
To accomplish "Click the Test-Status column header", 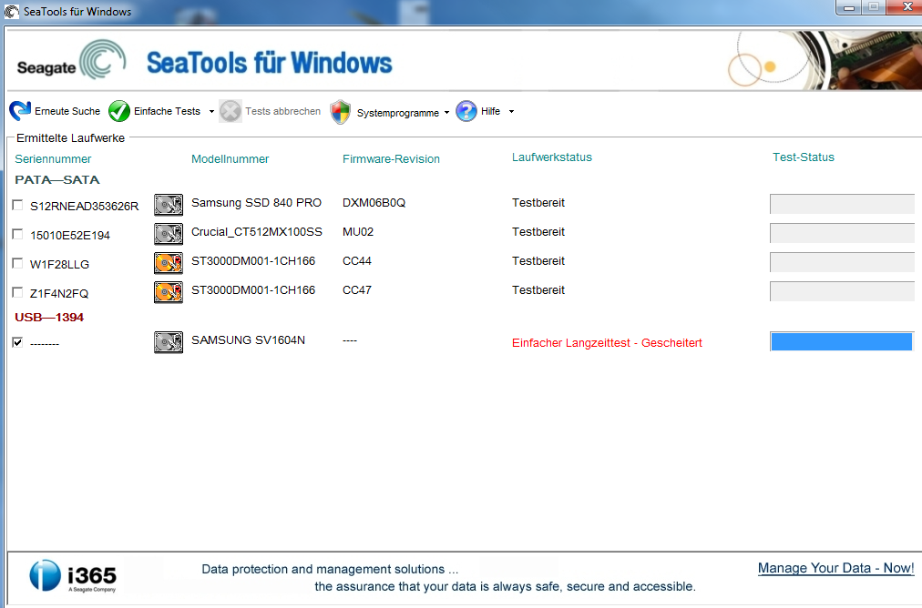I will [x=804, y=157].
